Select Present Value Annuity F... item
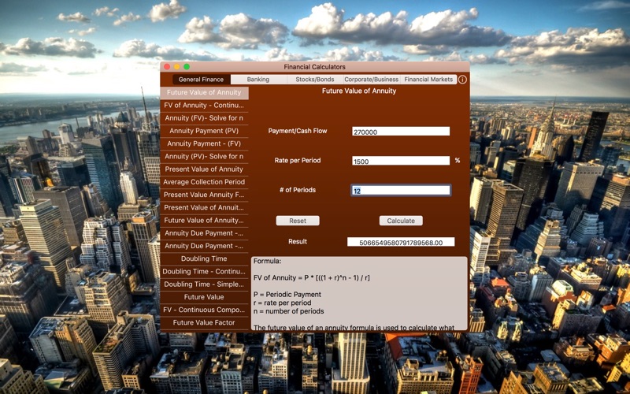The image size is (630, 394). (x=204, y=195)
